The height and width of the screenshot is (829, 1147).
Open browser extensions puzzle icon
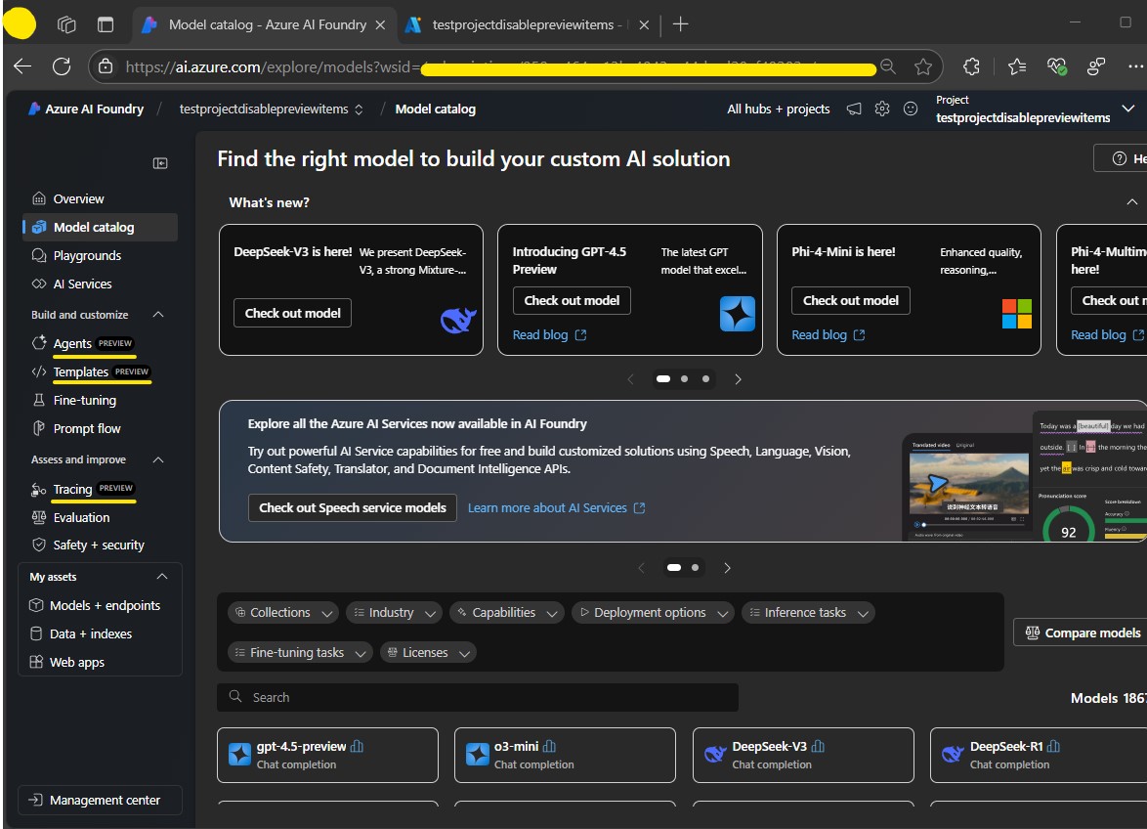971,66
